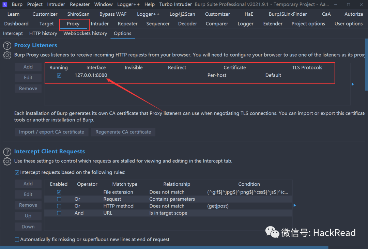This screenshot has width=368, height=249.
Task: Switch to the BurpJSLinkFinder tab
Action: (x=288, y=14)
